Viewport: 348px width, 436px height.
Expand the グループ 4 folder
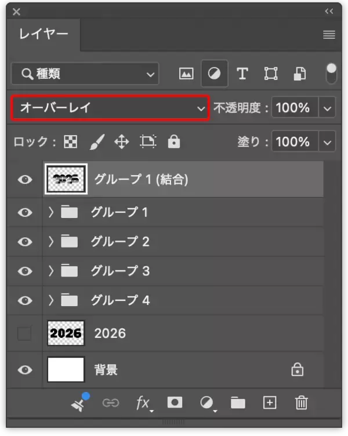[51, 300]
